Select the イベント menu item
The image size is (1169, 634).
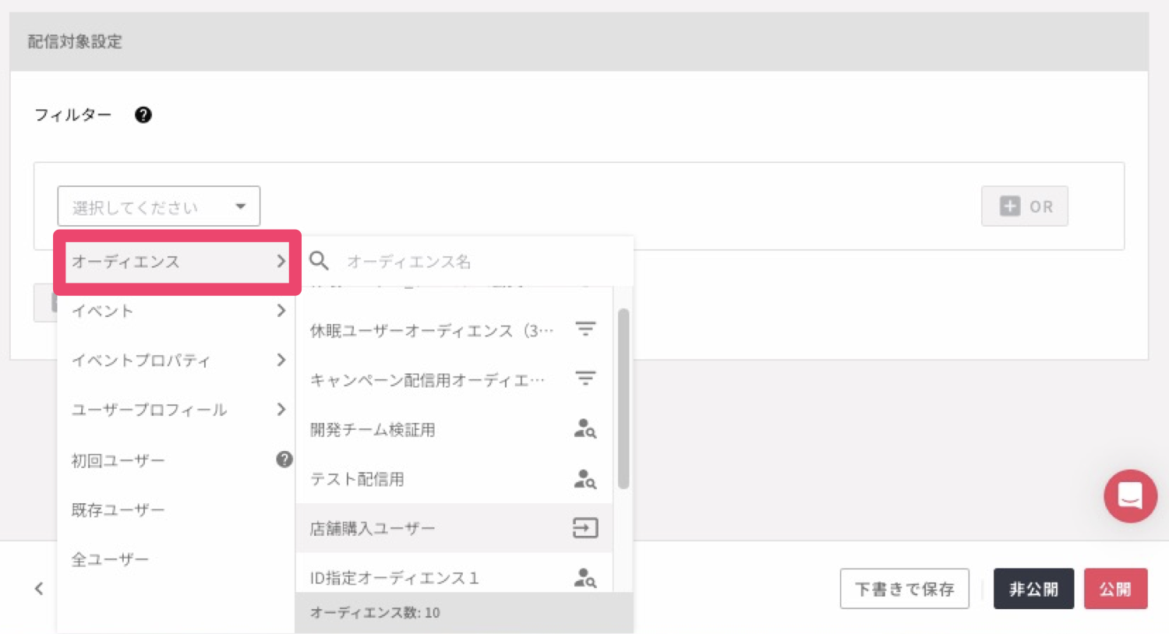coord(178,311)
